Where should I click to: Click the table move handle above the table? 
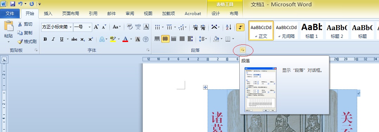(x=205, y=87)
